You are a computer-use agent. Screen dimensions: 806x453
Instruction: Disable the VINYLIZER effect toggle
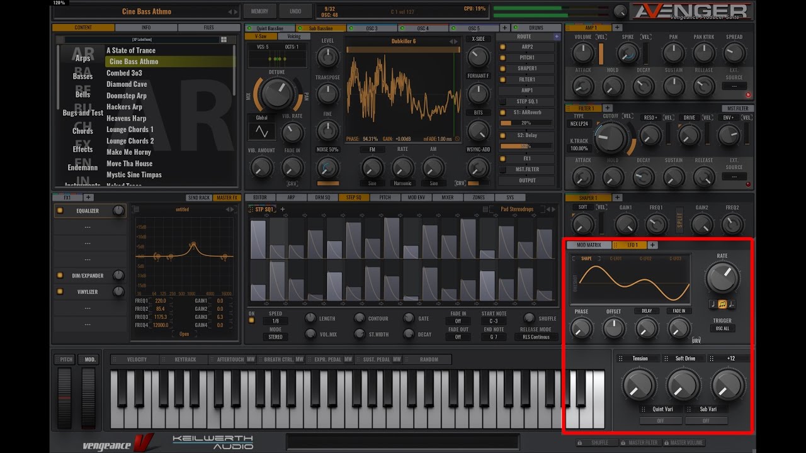click(x=60, y=292)
